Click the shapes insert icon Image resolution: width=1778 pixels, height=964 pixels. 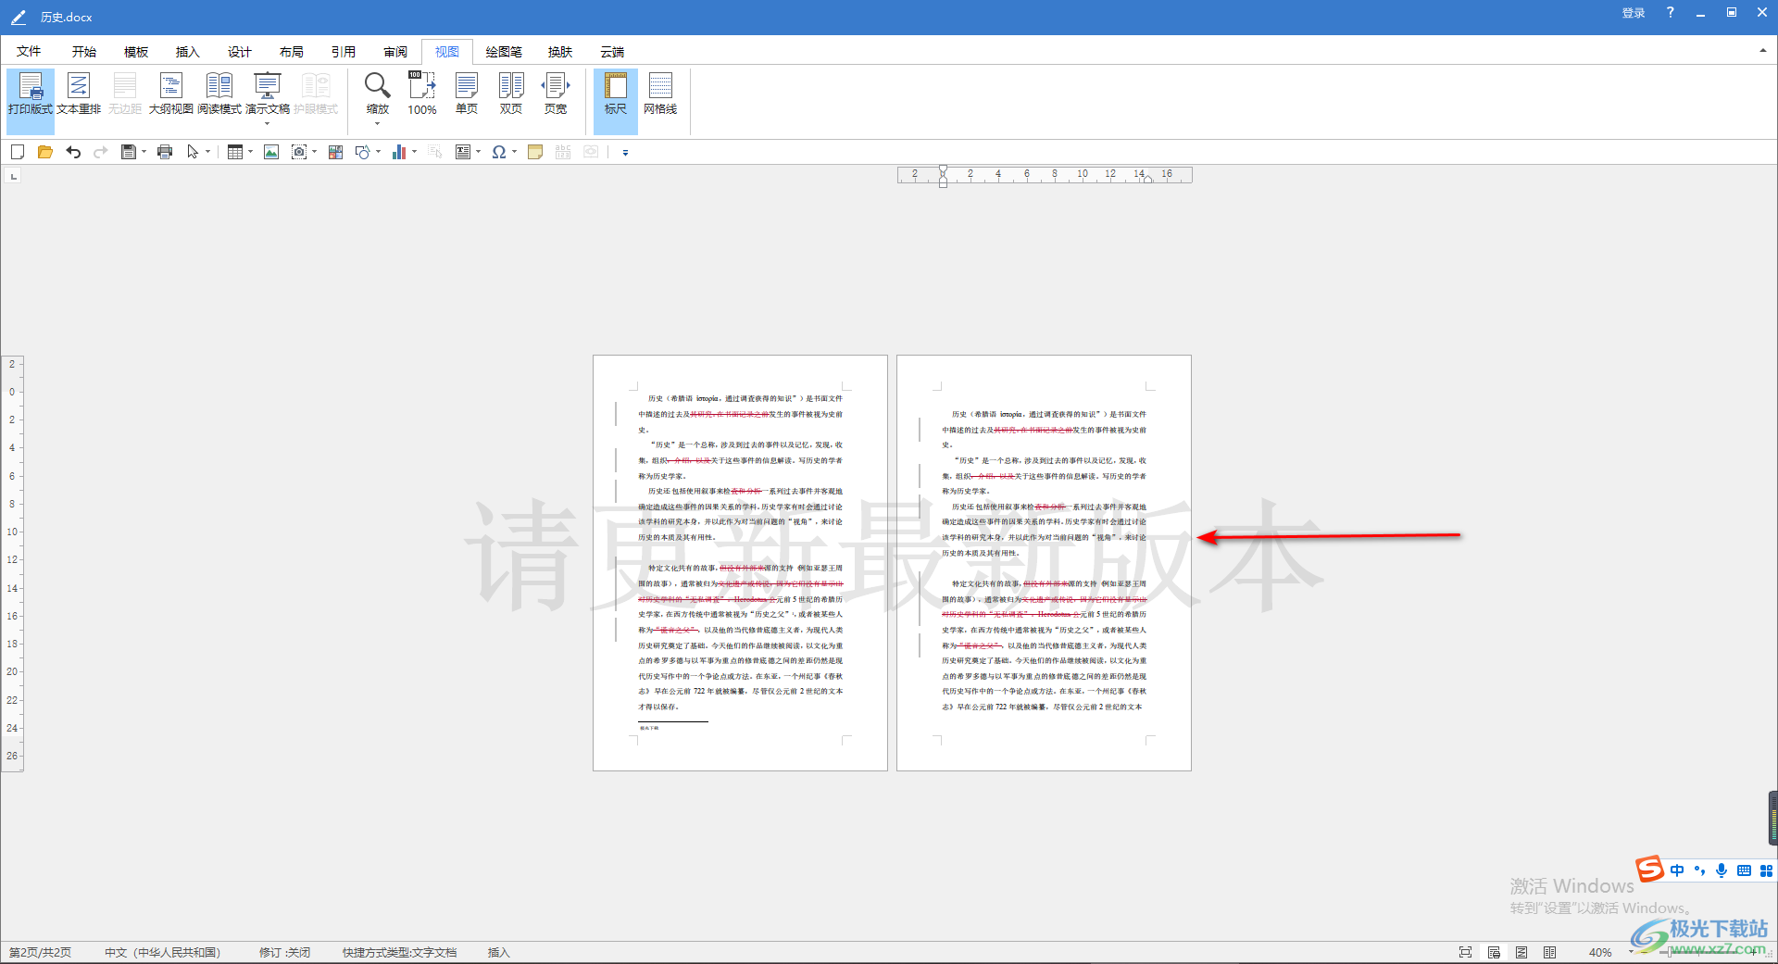pyautogui.click(x=363, y=152)
